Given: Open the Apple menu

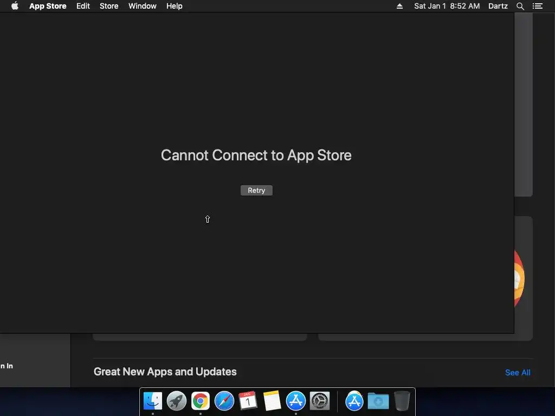Looking at the screenshot, I should coord(15,6).
